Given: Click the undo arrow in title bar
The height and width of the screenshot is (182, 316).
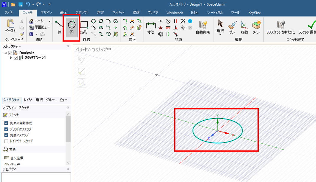Looking at the screenshot, I should click(28, 4).
